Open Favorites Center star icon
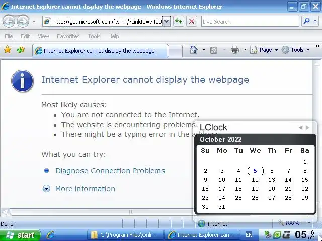322x241 pixels. [8, 49]
